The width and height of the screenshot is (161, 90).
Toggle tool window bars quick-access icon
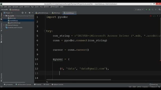(x=1, y=87)
